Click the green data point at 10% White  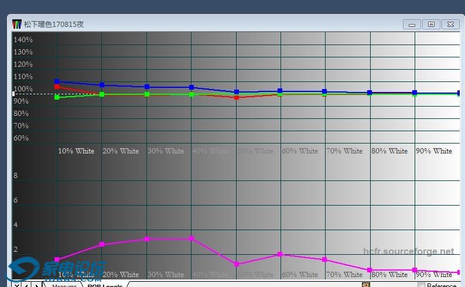pyautogui.click(x=57, y=97)
